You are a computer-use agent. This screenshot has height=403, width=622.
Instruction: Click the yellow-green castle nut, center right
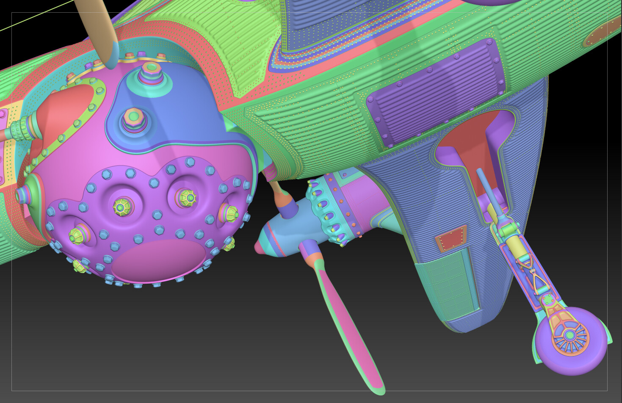tap(187, 197)
